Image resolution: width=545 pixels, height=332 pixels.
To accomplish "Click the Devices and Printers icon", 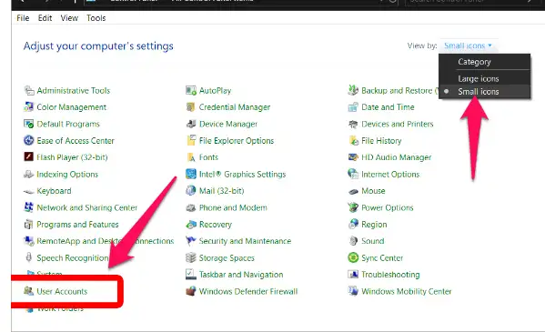I will pos(353,124).
